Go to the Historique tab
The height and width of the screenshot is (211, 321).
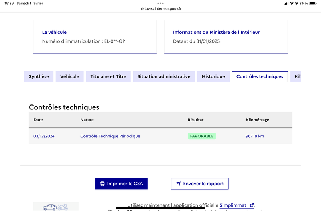213,76
